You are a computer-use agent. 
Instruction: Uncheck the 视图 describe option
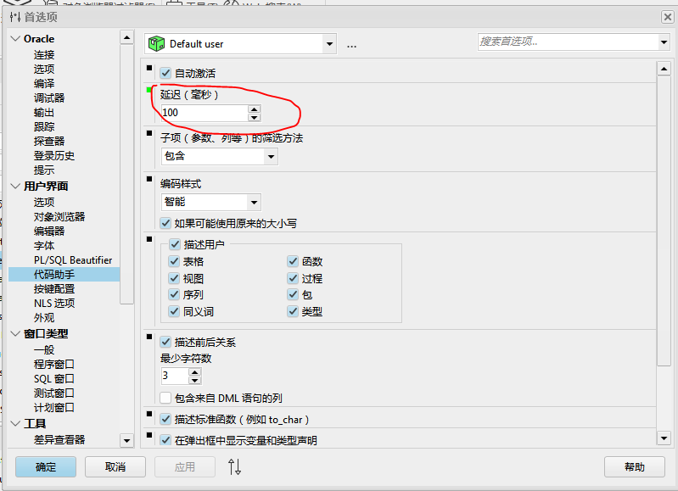pyautogui.click(x=175, y=278)
